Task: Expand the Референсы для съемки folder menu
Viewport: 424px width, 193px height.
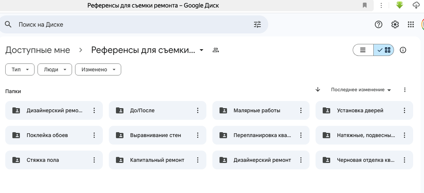Action: tap(201, 50)
